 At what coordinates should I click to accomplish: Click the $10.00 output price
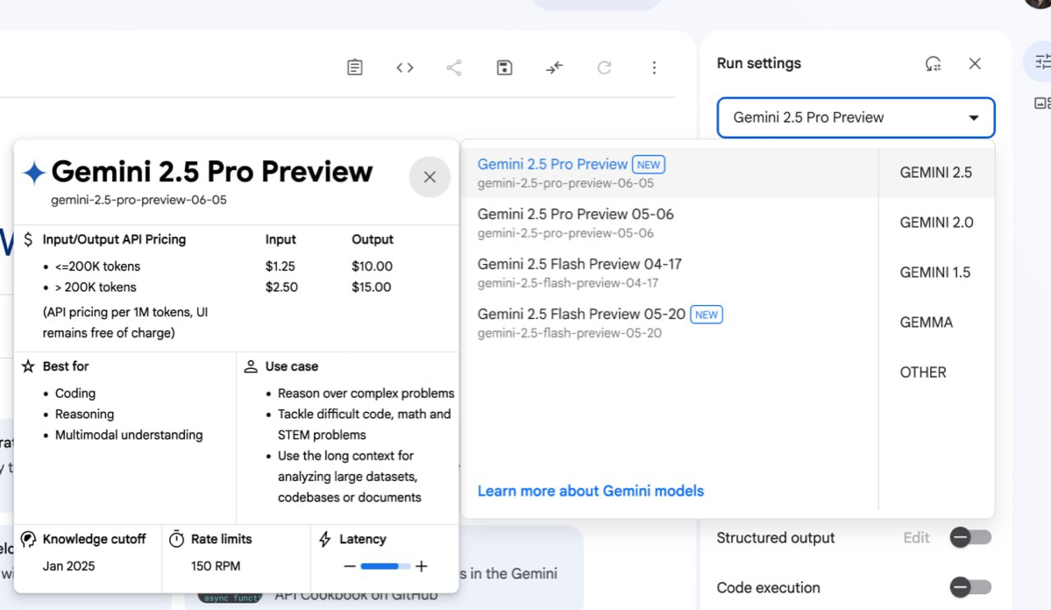tap(372, 266)
